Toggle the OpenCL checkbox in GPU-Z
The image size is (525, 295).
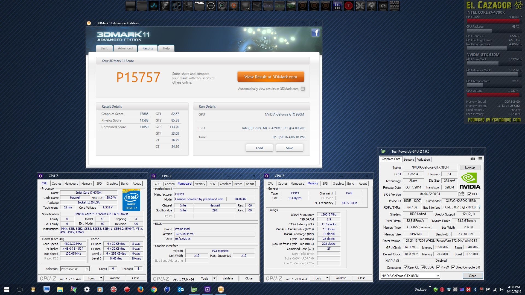point(406,267)
